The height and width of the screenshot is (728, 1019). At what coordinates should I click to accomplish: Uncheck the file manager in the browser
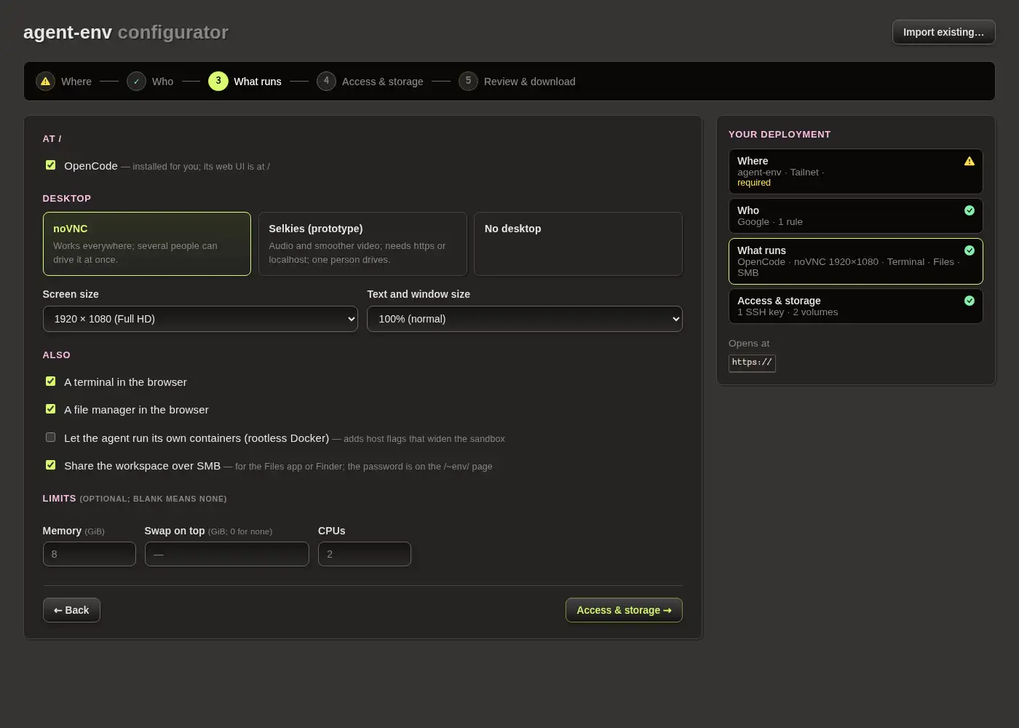(51, 409)
